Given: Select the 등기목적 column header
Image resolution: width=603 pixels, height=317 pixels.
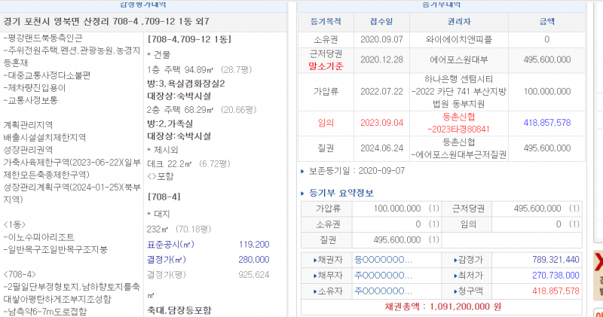Looking at the screenshot, I should 326,22.
